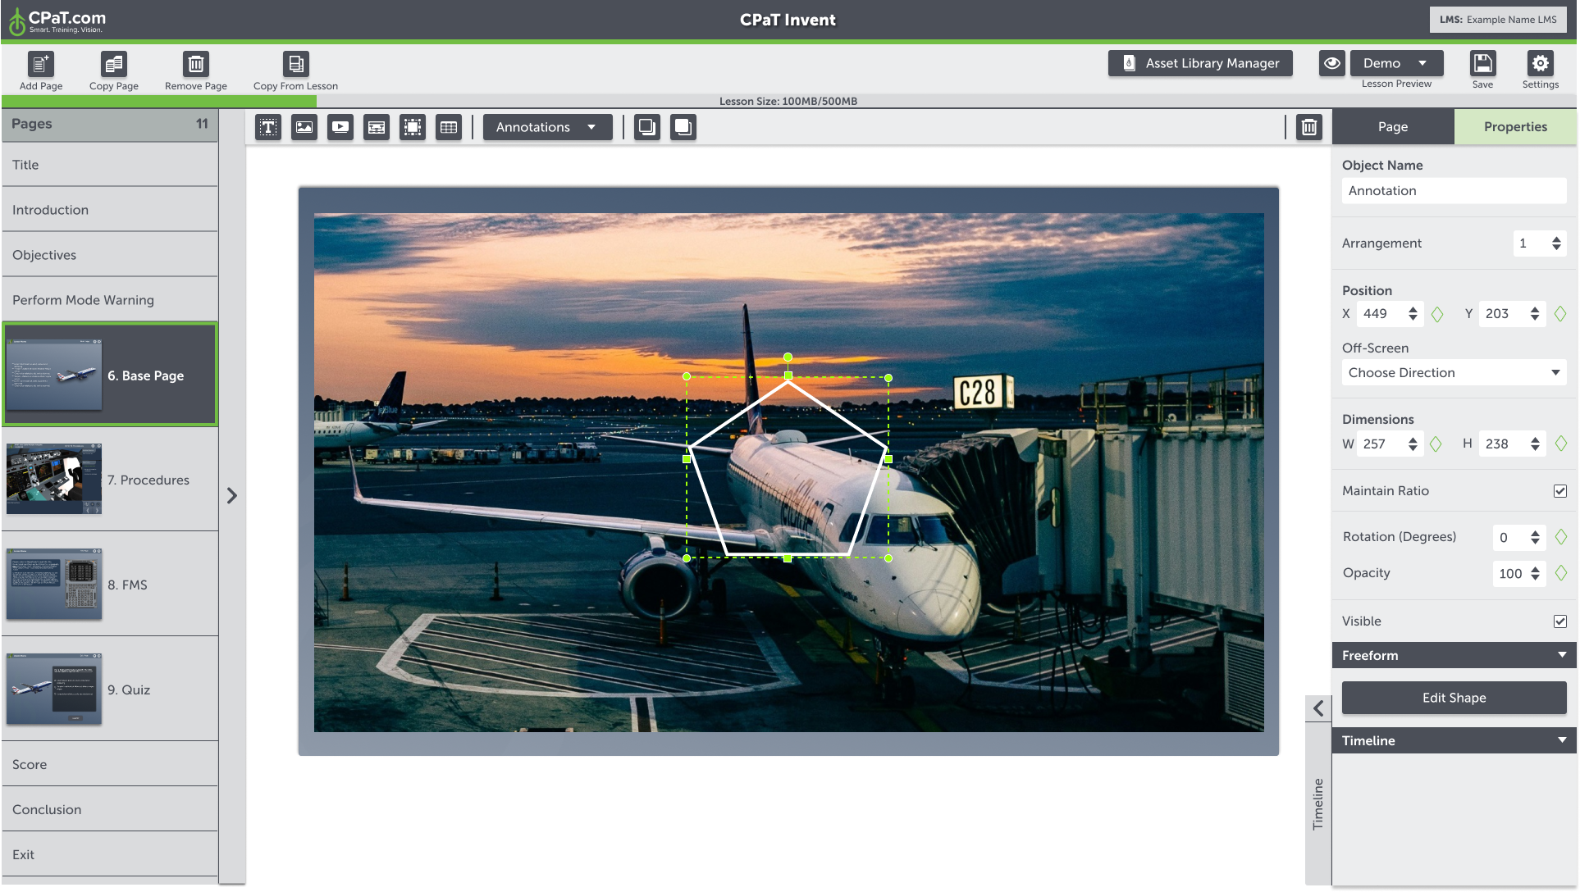1580x892 pixels.
Task: Click the Remove Page trash icon
Action: point(195,64)
